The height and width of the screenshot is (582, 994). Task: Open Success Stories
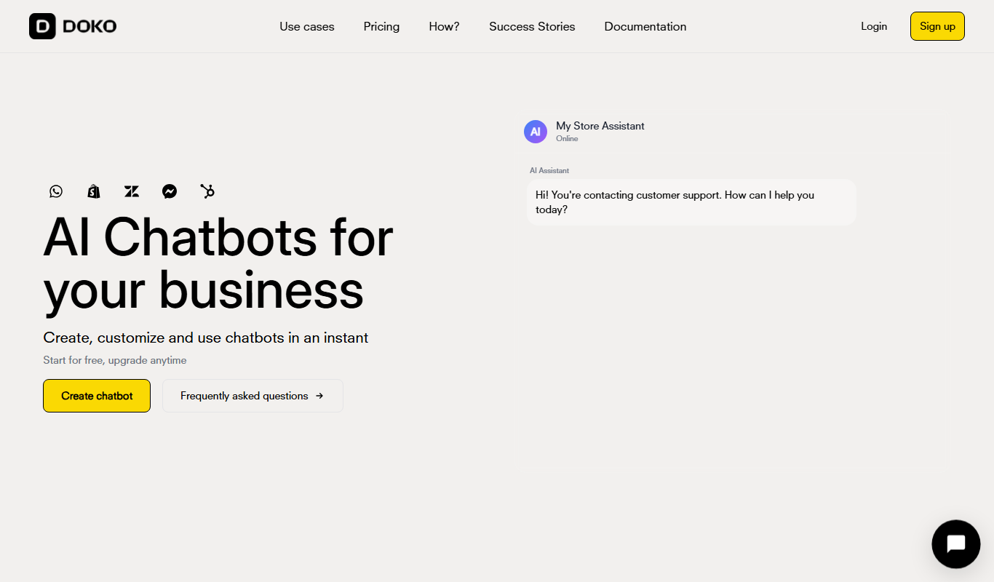click(x=532, y=26)
